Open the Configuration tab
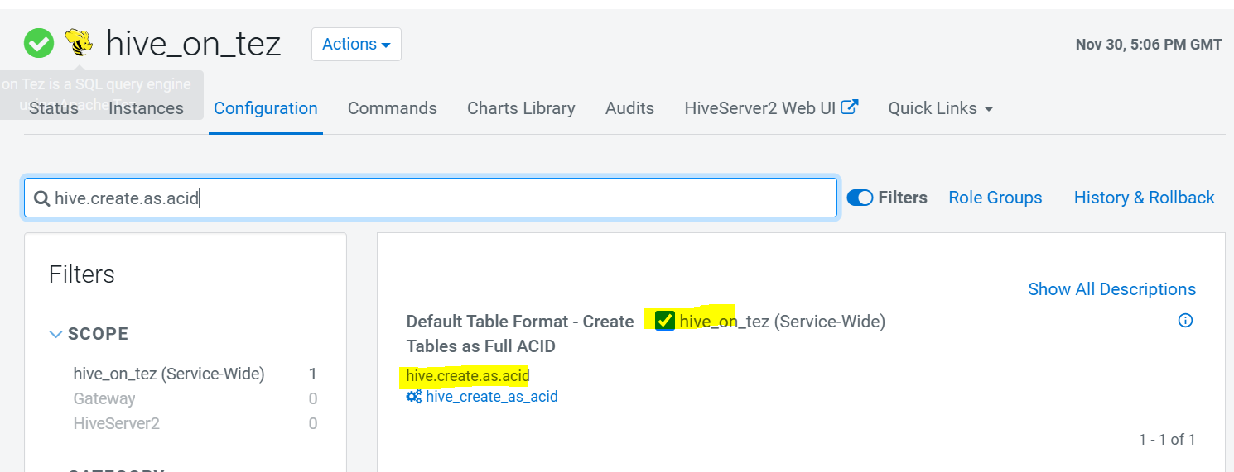 click(x=266, y=108)
